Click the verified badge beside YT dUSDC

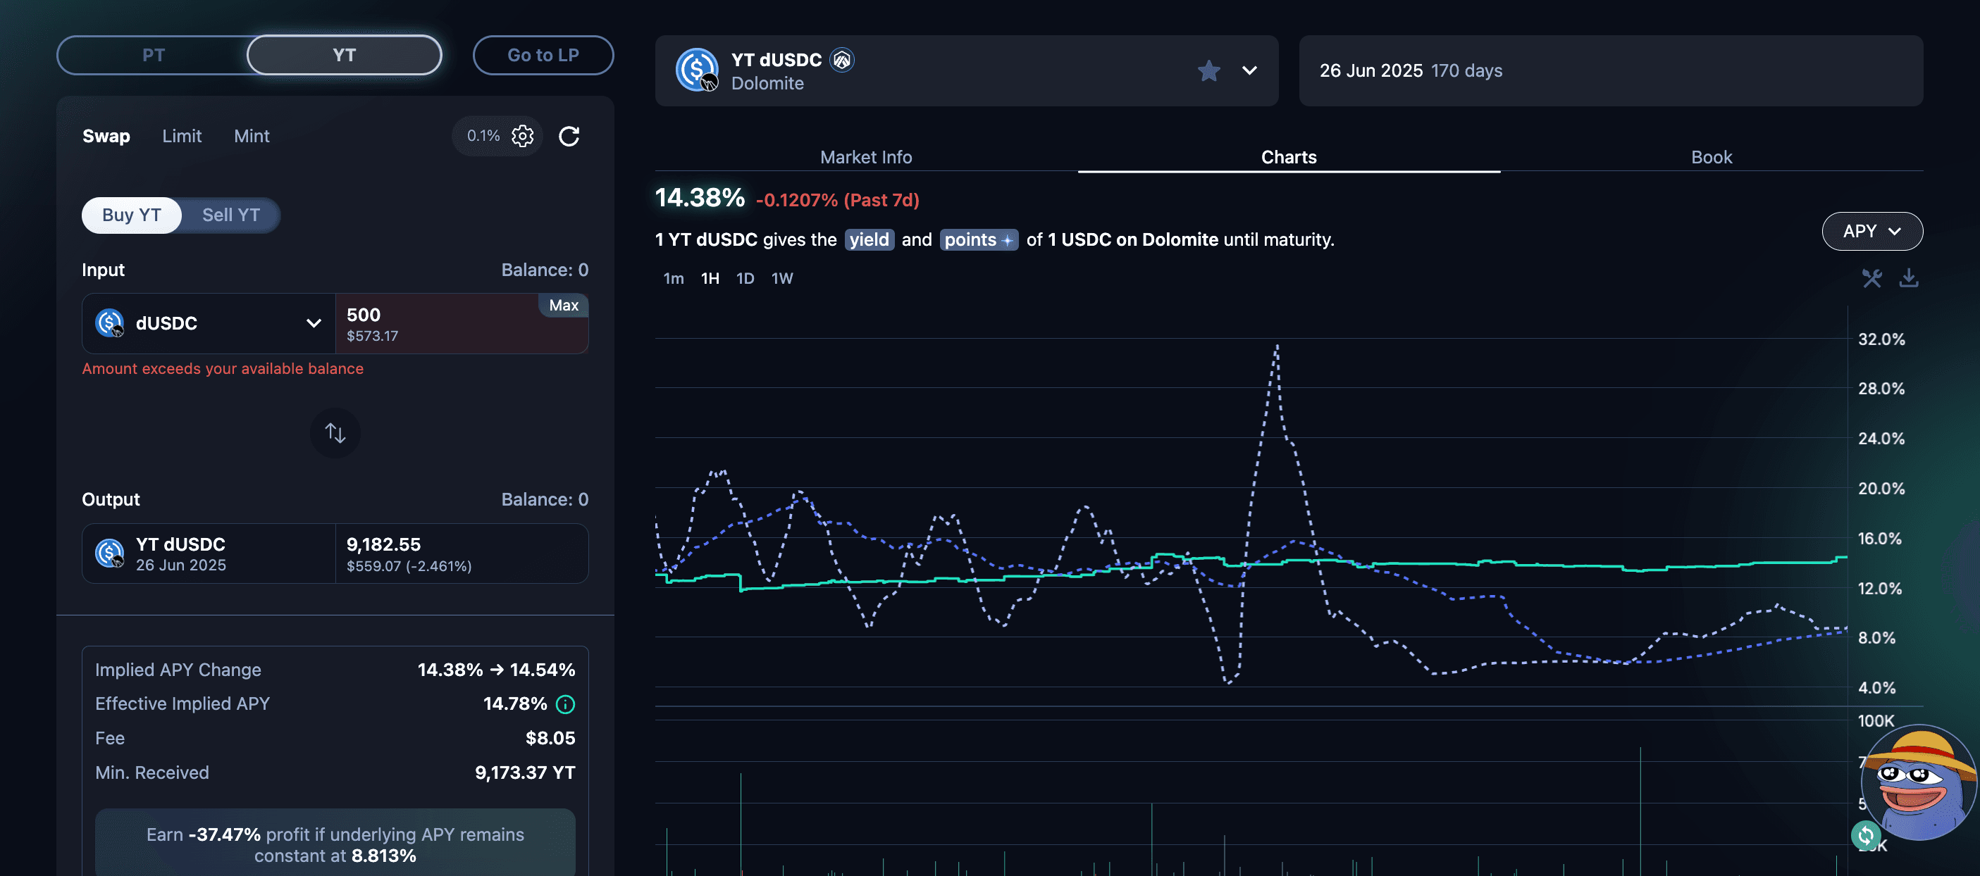(843, 59)
